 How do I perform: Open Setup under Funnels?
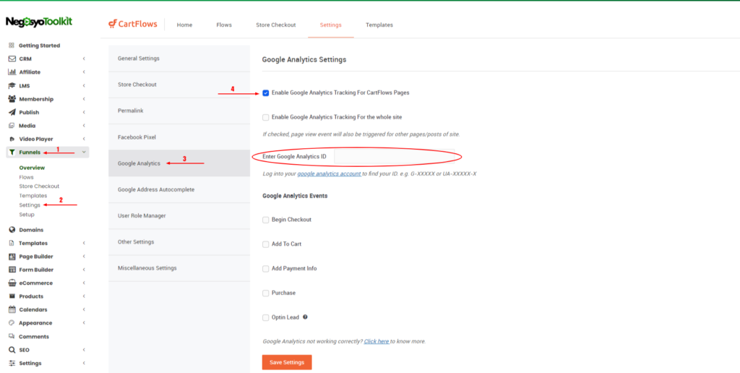pyautogui.click(x=27, y=215)
